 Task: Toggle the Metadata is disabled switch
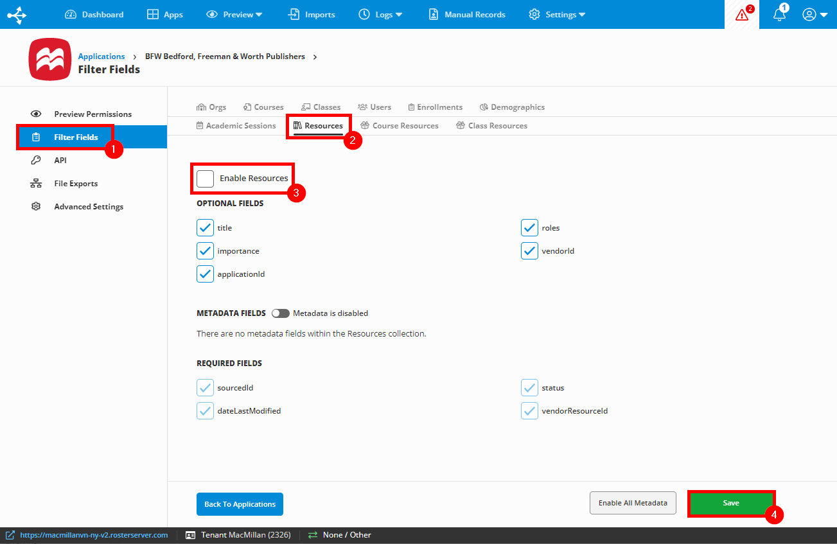pos(281,313)
